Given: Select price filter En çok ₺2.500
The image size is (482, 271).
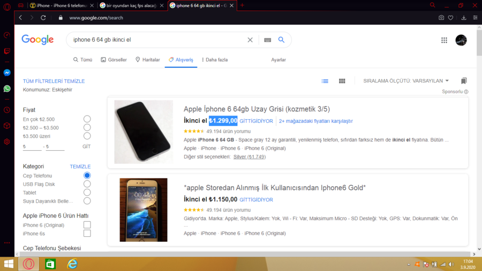Looking at the screenshot, I should 87,119.
